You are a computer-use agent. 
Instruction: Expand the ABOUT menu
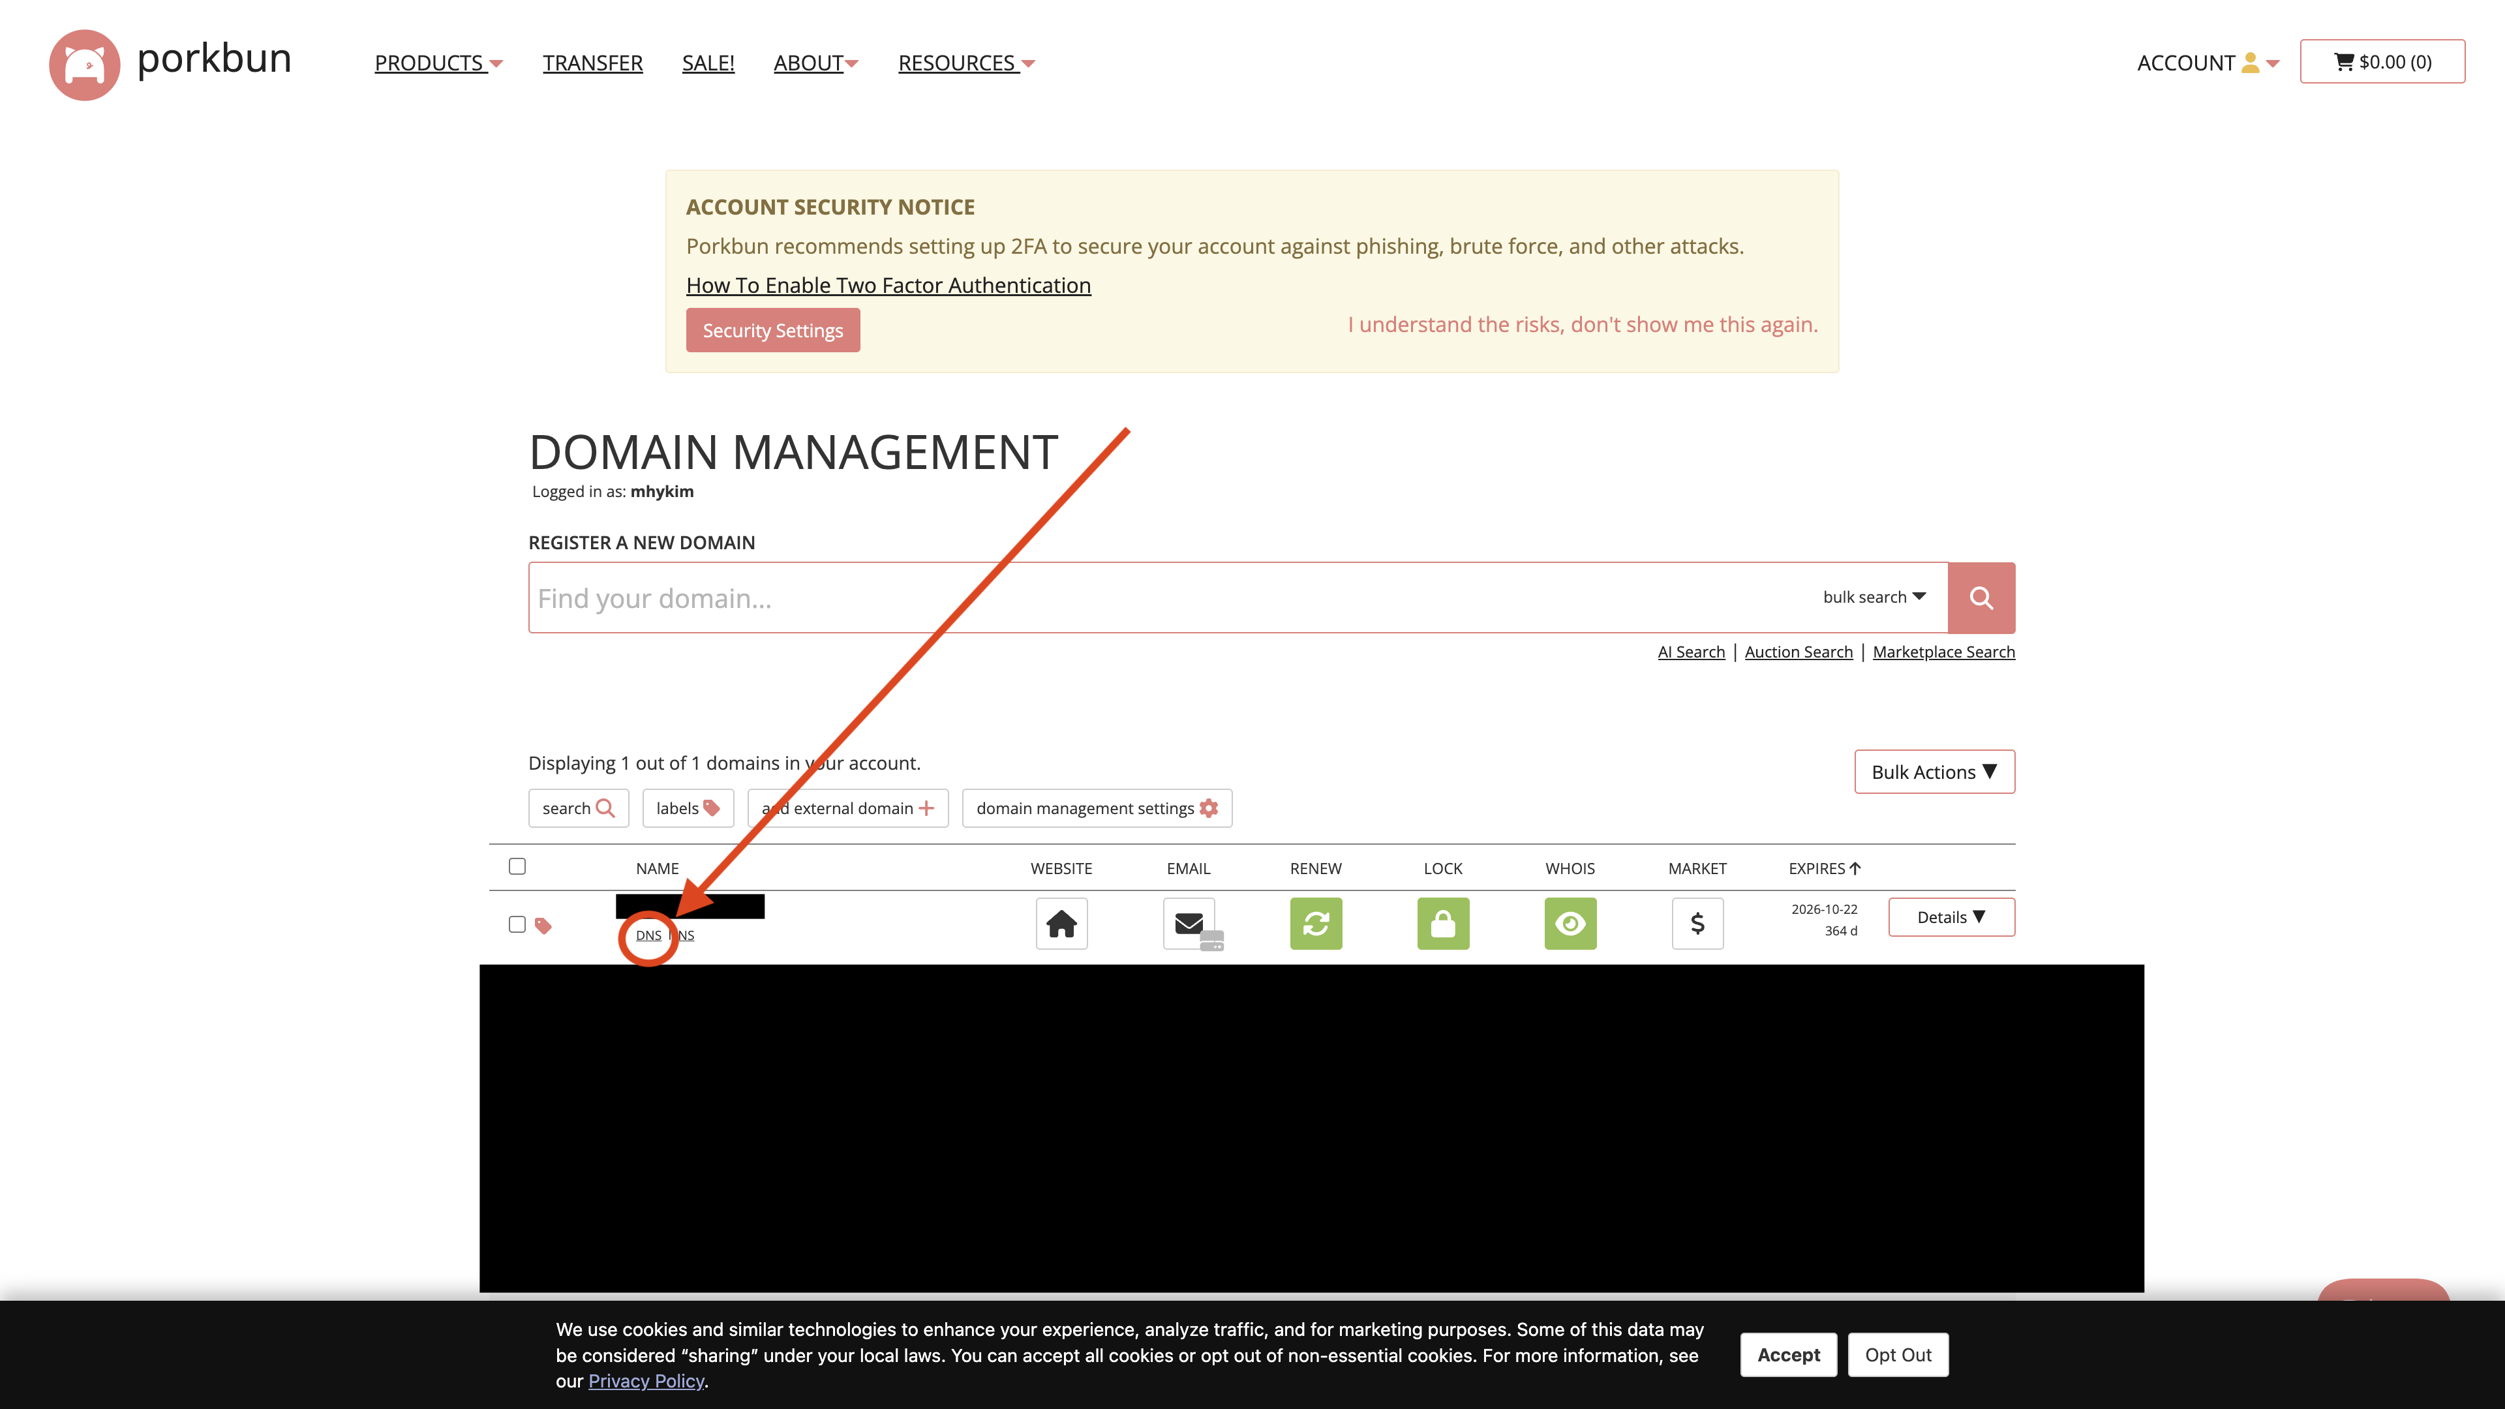pos(816,63)
